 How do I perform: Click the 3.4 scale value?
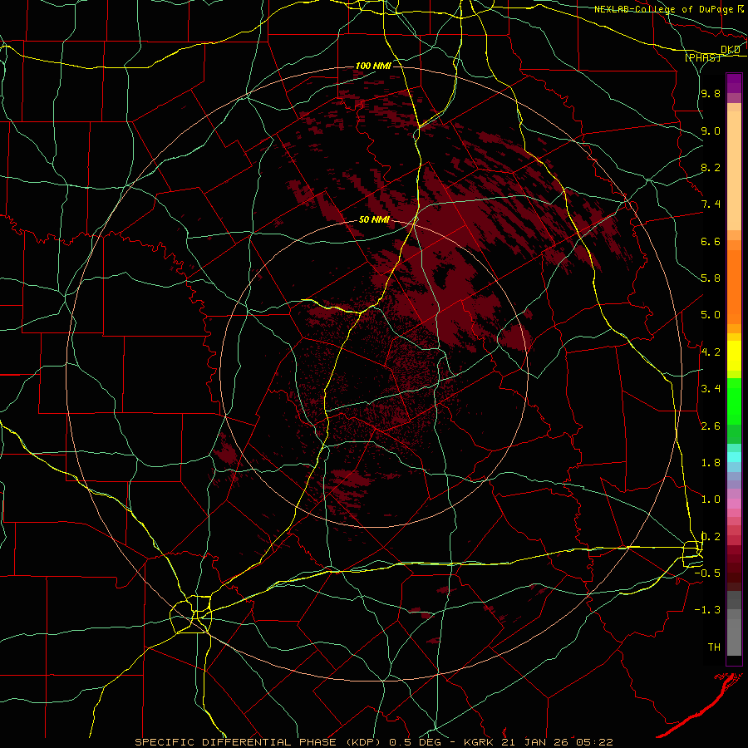coord(711,389)
